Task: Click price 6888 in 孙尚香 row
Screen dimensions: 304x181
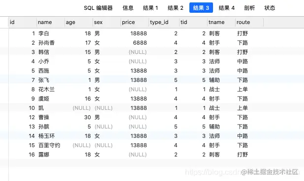Action: (140, 43)
